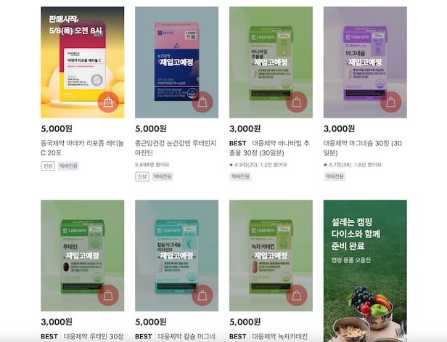Open 대웅제약 루테인 30정 title link
This screenshot has height=342, width=447.
[82, 337]
